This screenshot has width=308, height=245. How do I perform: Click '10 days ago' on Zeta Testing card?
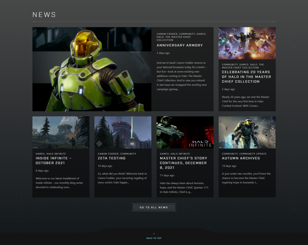click(105, 166)
